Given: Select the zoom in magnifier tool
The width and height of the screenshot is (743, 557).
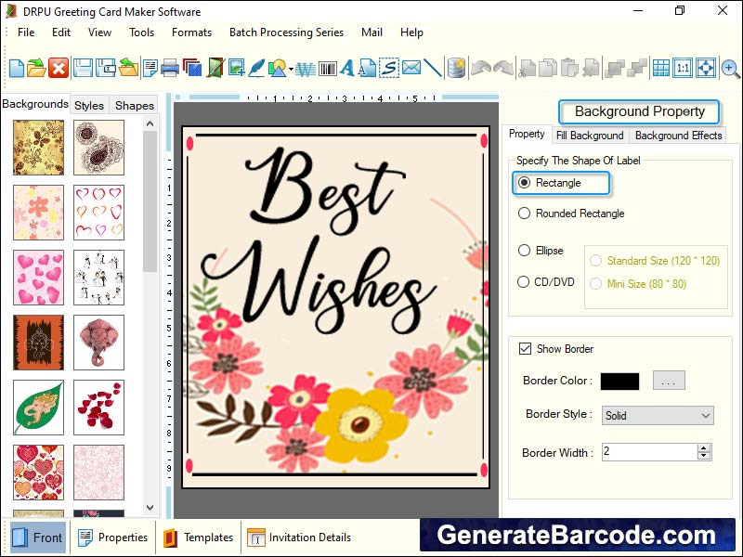Looking at the screenshot, I should 730,68.
